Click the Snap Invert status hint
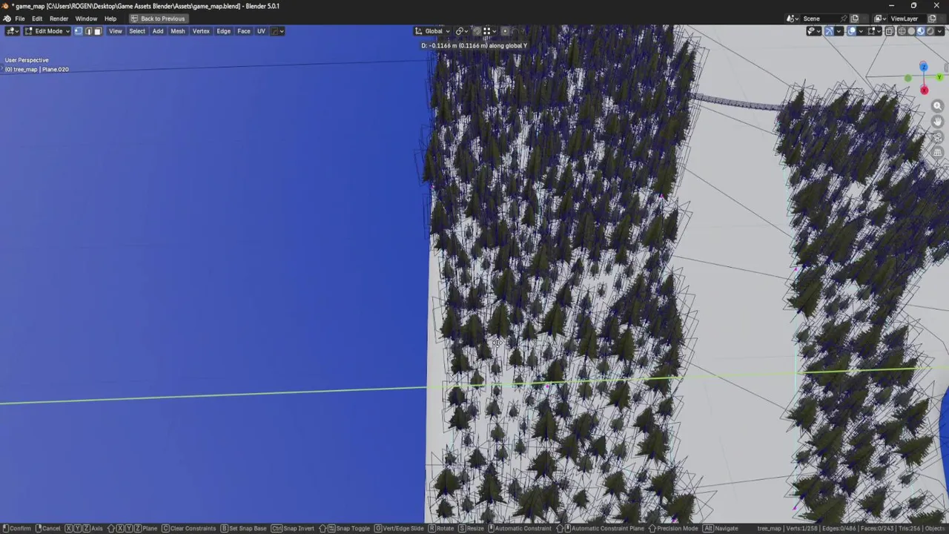Screen dimensions: 949x534 click(x=293, y=528)
